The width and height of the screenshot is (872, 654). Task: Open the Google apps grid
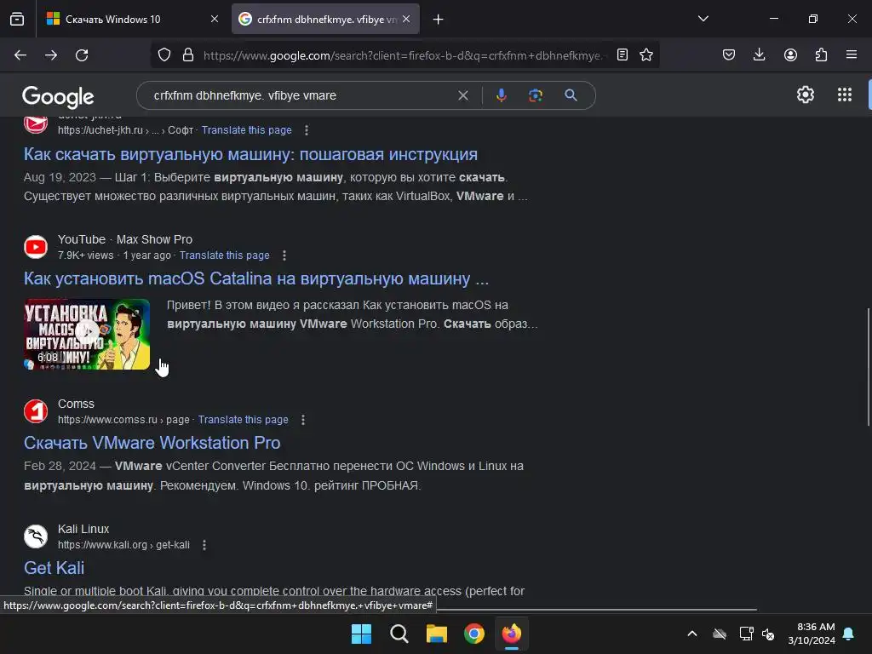point(845,95)
